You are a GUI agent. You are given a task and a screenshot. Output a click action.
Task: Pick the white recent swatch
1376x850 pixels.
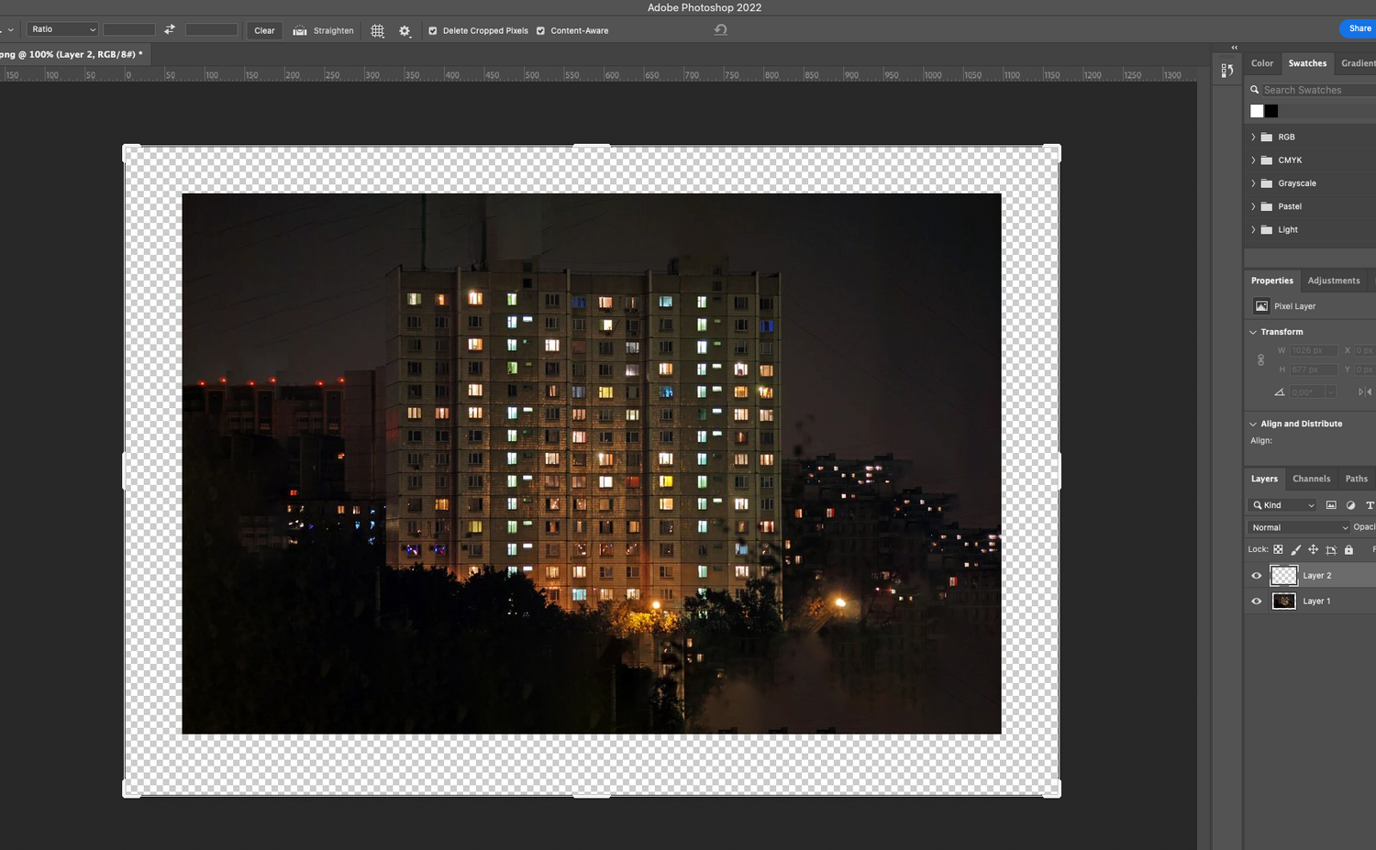coord(1257,111)
